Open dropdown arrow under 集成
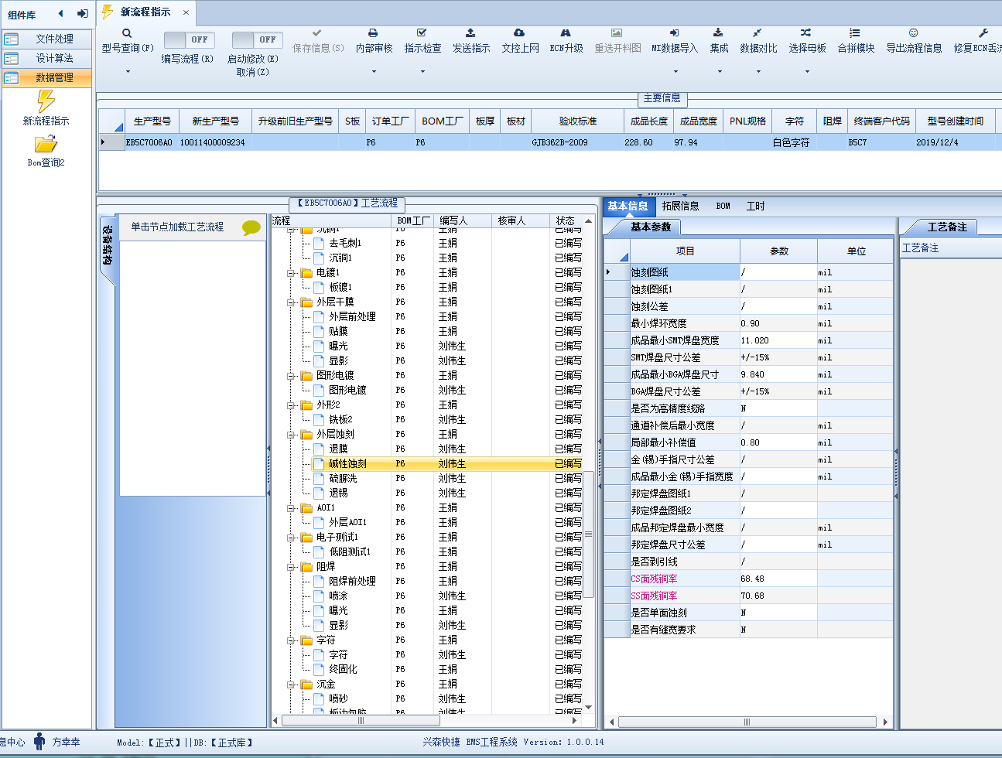 coord(720,71)
